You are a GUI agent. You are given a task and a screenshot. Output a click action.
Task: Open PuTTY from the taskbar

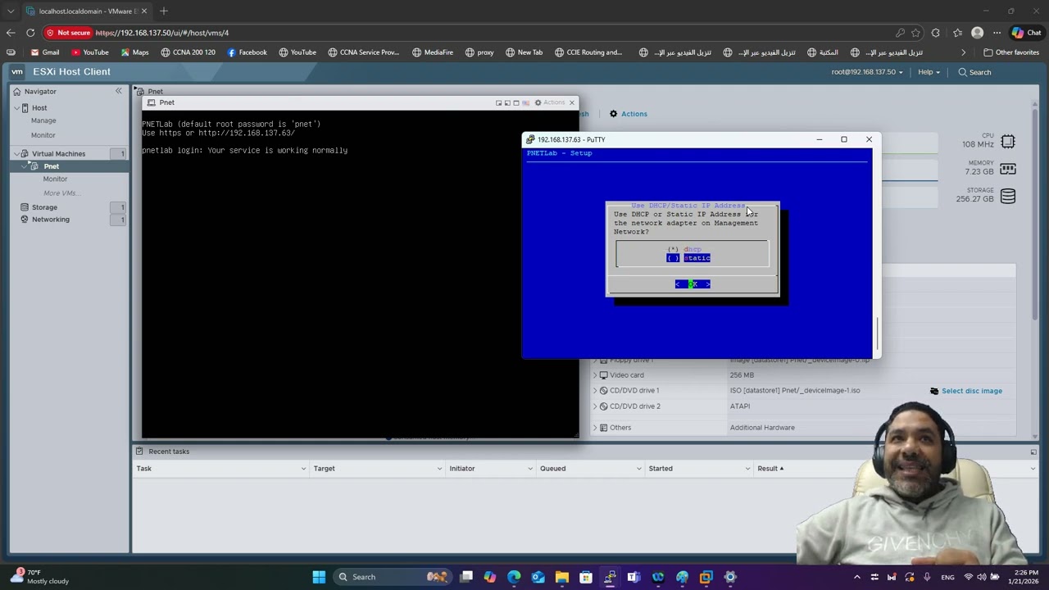[x=610, y=577]
